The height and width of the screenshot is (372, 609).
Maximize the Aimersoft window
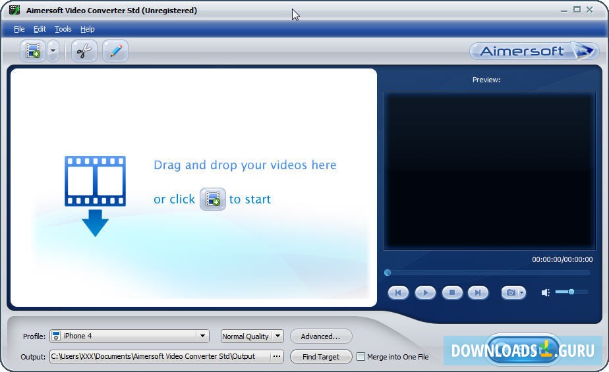(x=577, y=10)
